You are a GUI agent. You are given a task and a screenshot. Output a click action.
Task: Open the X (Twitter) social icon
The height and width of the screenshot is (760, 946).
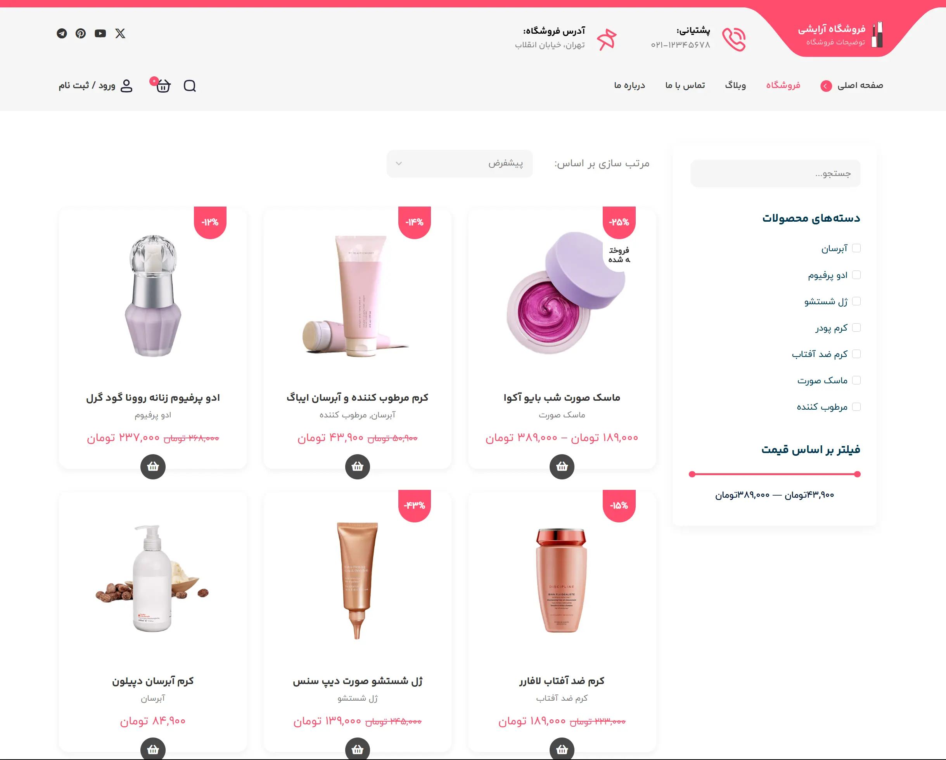coord(120,33)
